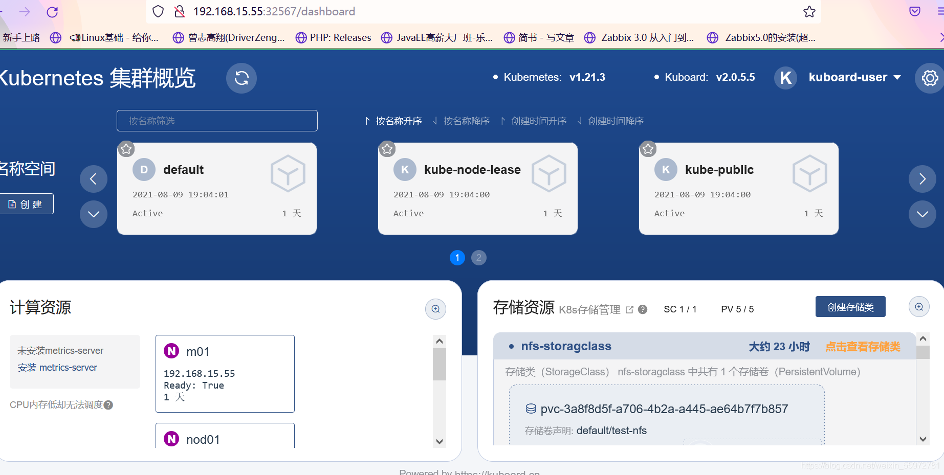
Task: Click the browser forward arrow
Action: (25, 11)
